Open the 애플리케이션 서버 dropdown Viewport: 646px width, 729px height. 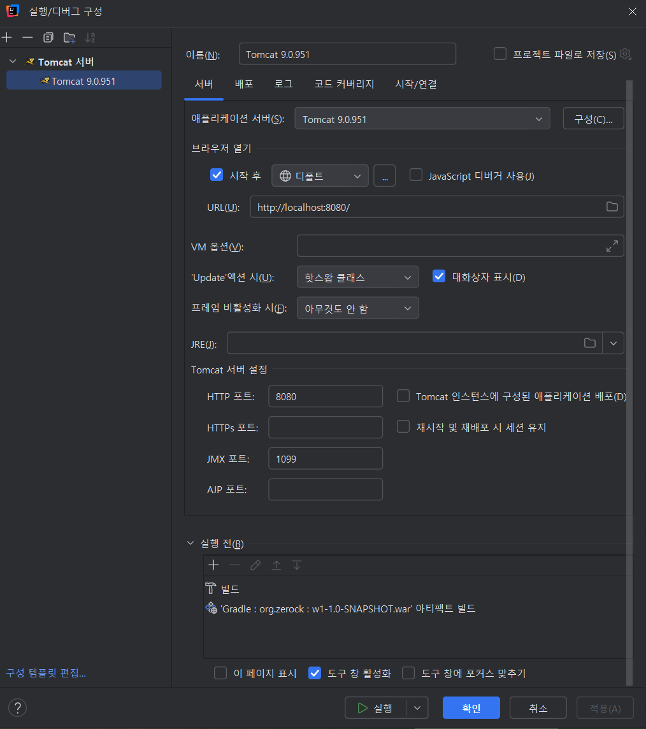[422, 119]
